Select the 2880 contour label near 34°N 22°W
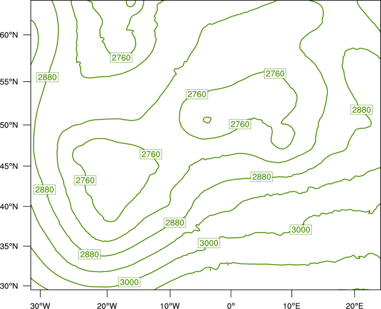 (90, 254)
